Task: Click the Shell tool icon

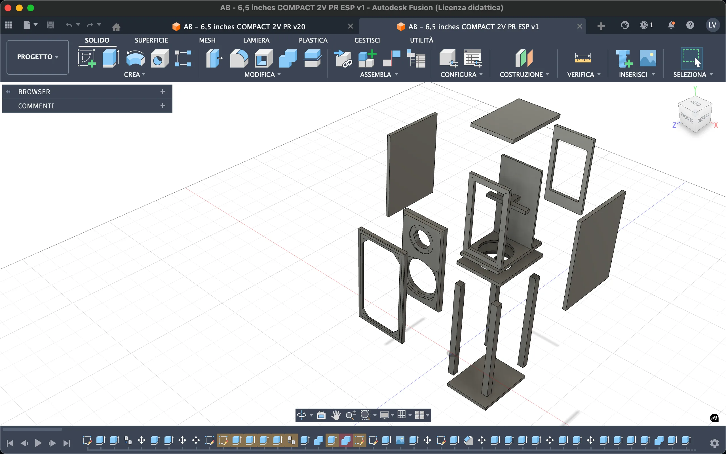Action: [x=263, y=58]
